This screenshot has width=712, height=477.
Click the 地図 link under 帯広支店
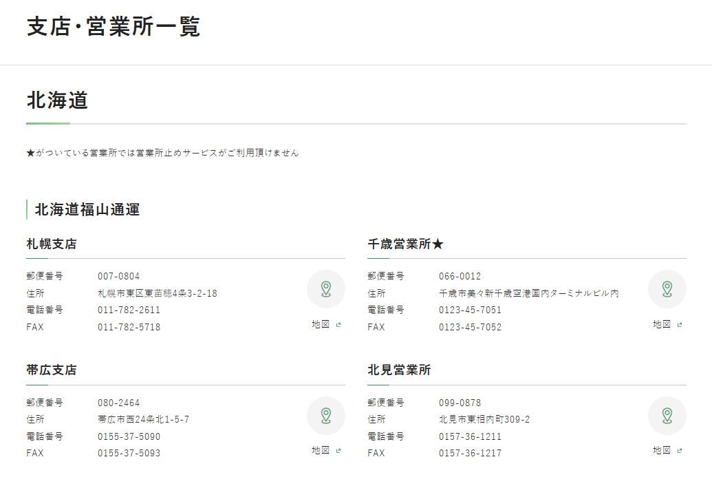click(326, 450)
